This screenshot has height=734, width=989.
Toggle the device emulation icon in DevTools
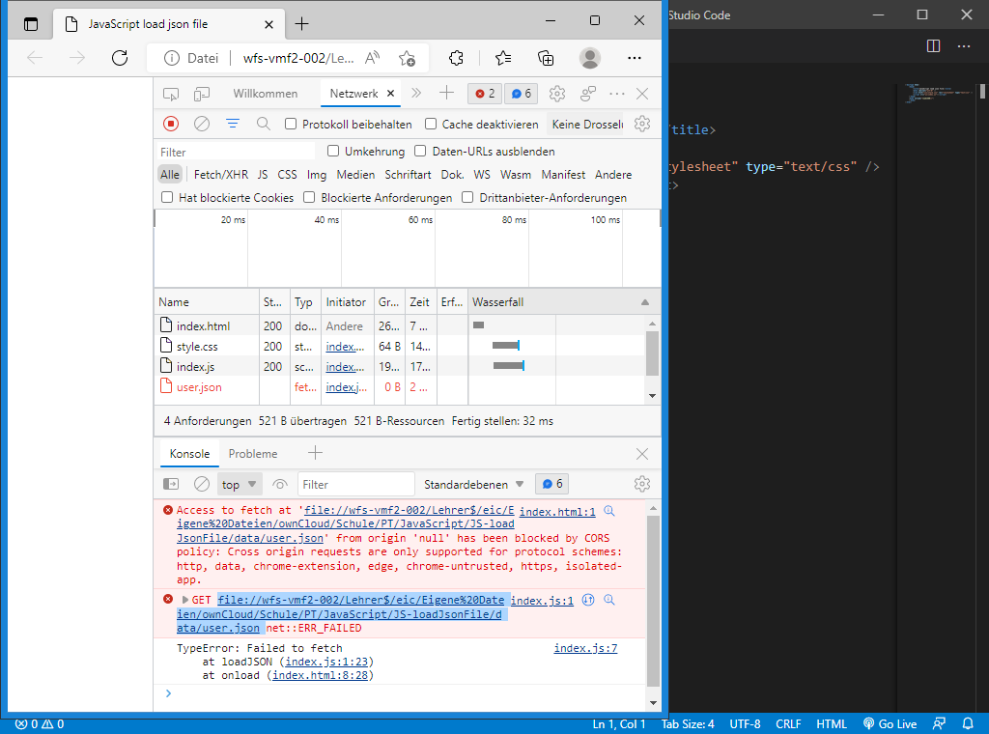(202, 94)
